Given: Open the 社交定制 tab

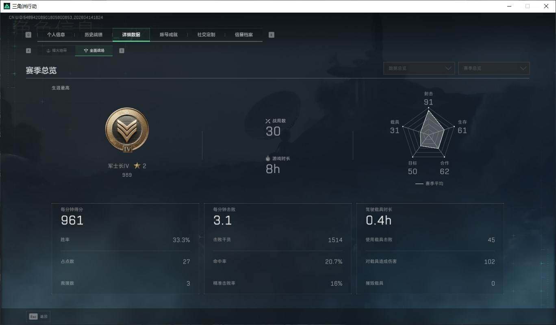Looking at the screenshot, I should pyautogui.click(x=206, y=35).
